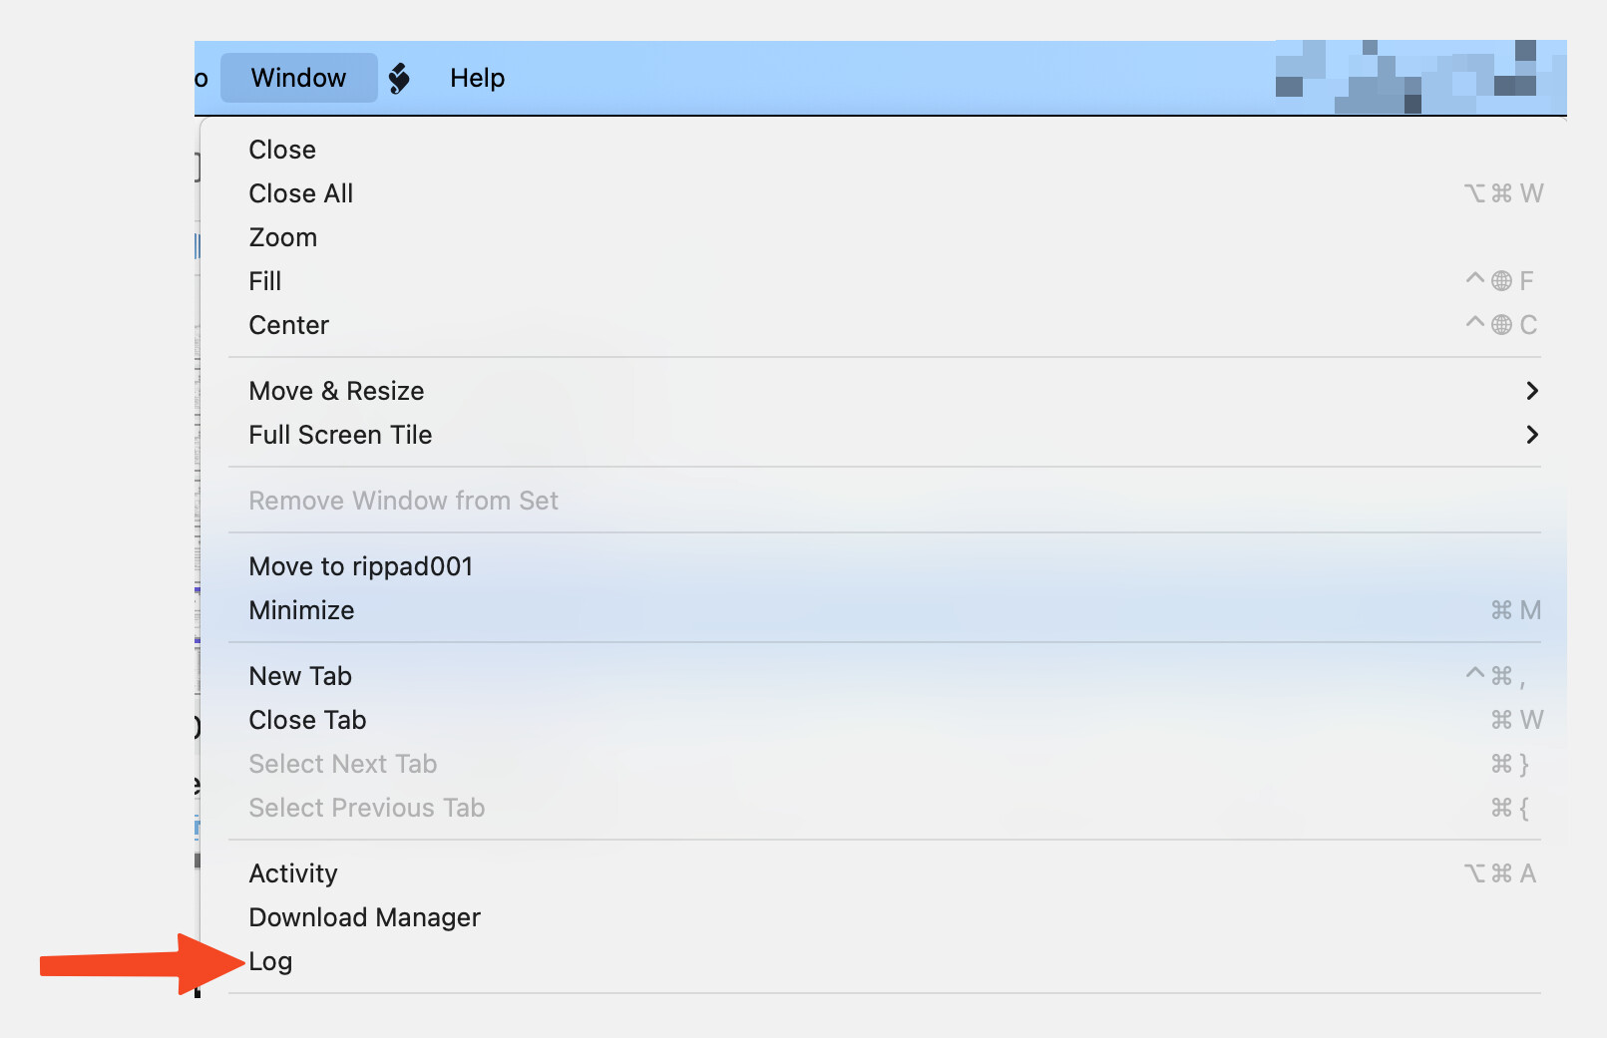Open the Help menu

pos(477,78)
